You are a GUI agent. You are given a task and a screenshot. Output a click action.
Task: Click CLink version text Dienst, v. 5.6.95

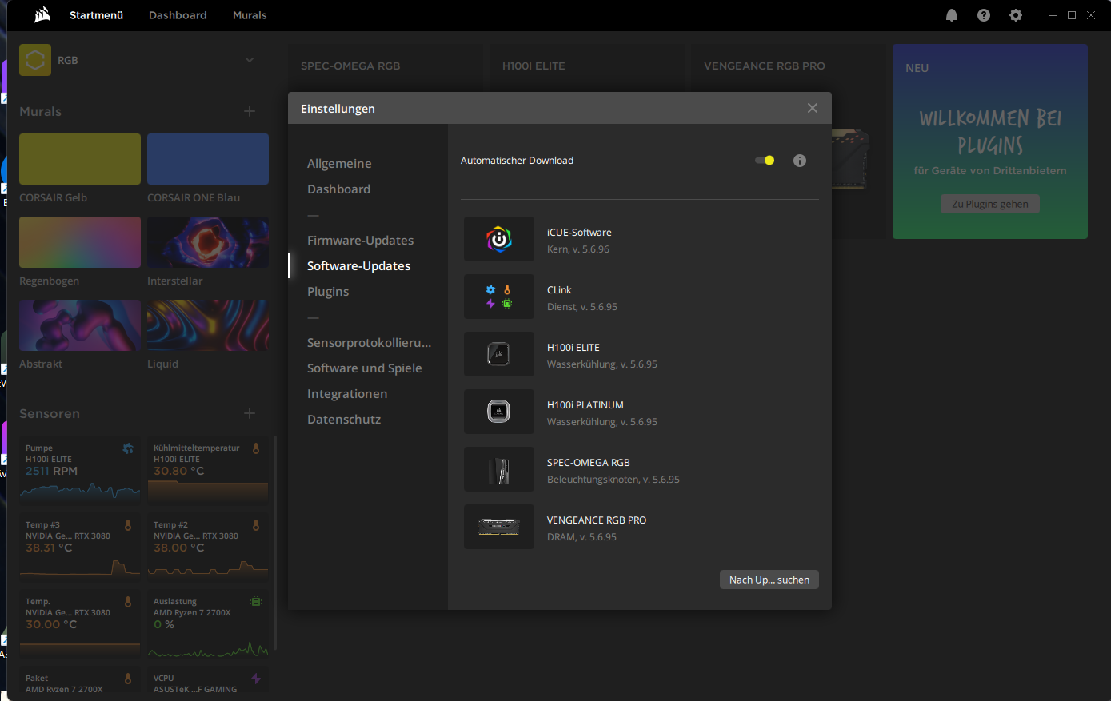click(x=582, y=307)
